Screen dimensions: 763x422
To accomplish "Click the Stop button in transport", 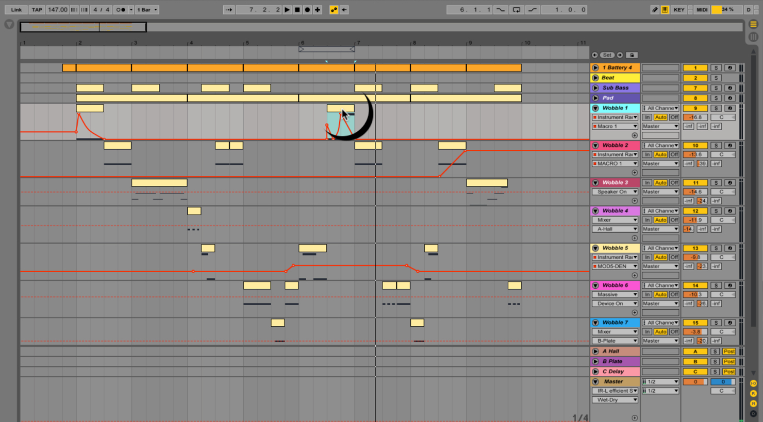I will click(297, 9).
